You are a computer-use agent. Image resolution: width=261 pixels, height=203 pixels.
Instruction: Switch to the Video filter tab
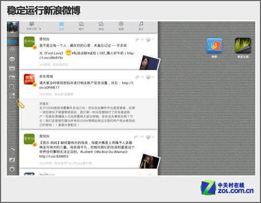click(x=121, y=26)
